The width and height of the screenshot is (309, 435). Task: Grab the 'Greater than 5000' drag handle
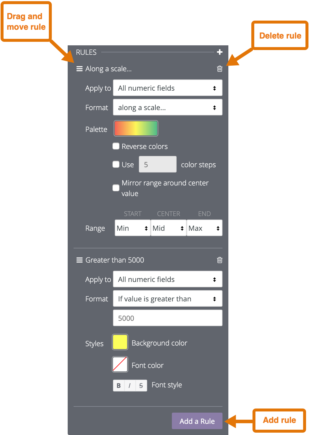(x=79, y=260)
